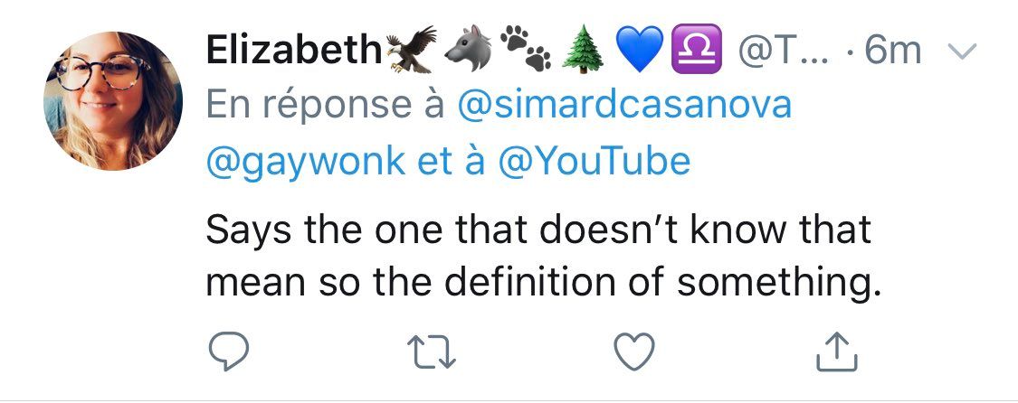
Task: Share the tweet using the upload arrow
Action: (835, 353)
